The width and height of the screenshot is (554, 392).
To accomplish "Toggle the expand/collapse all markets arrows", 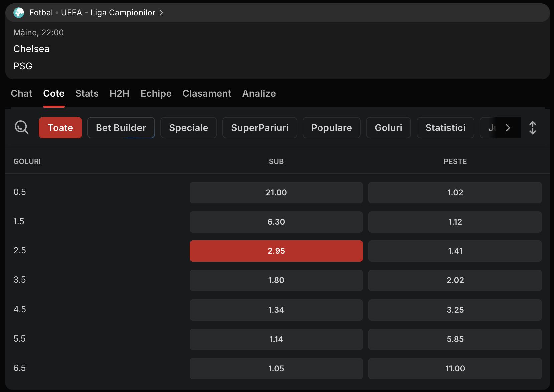I will 532,128.
